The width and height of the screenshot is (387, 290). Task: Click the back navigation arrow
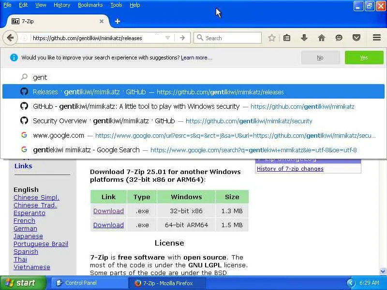tap(10, 38)
